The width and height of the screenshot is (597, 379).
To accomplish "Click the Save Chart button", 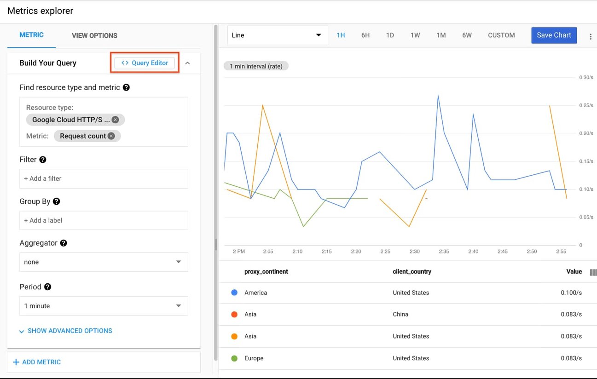I will 554,35.
